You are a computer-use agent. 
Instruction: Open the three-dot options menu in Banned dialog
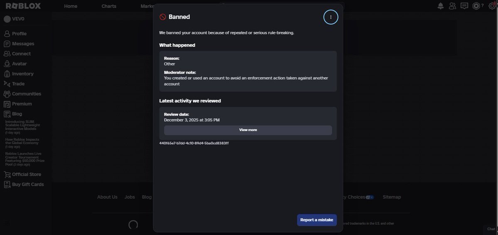[x=331, y=17]
